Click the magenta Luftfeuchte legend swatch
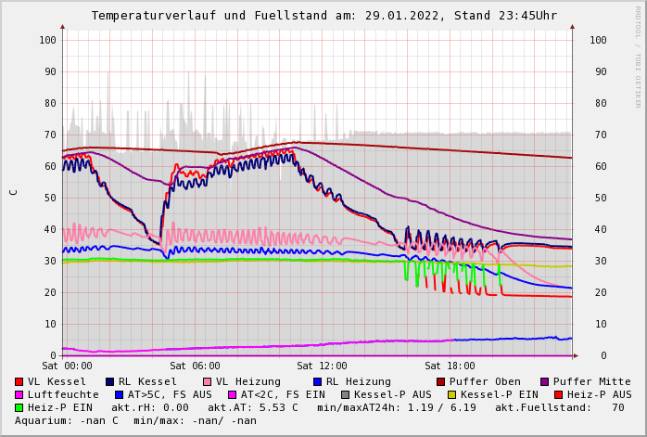The image size is (647, 437). (x=19, y=395)
